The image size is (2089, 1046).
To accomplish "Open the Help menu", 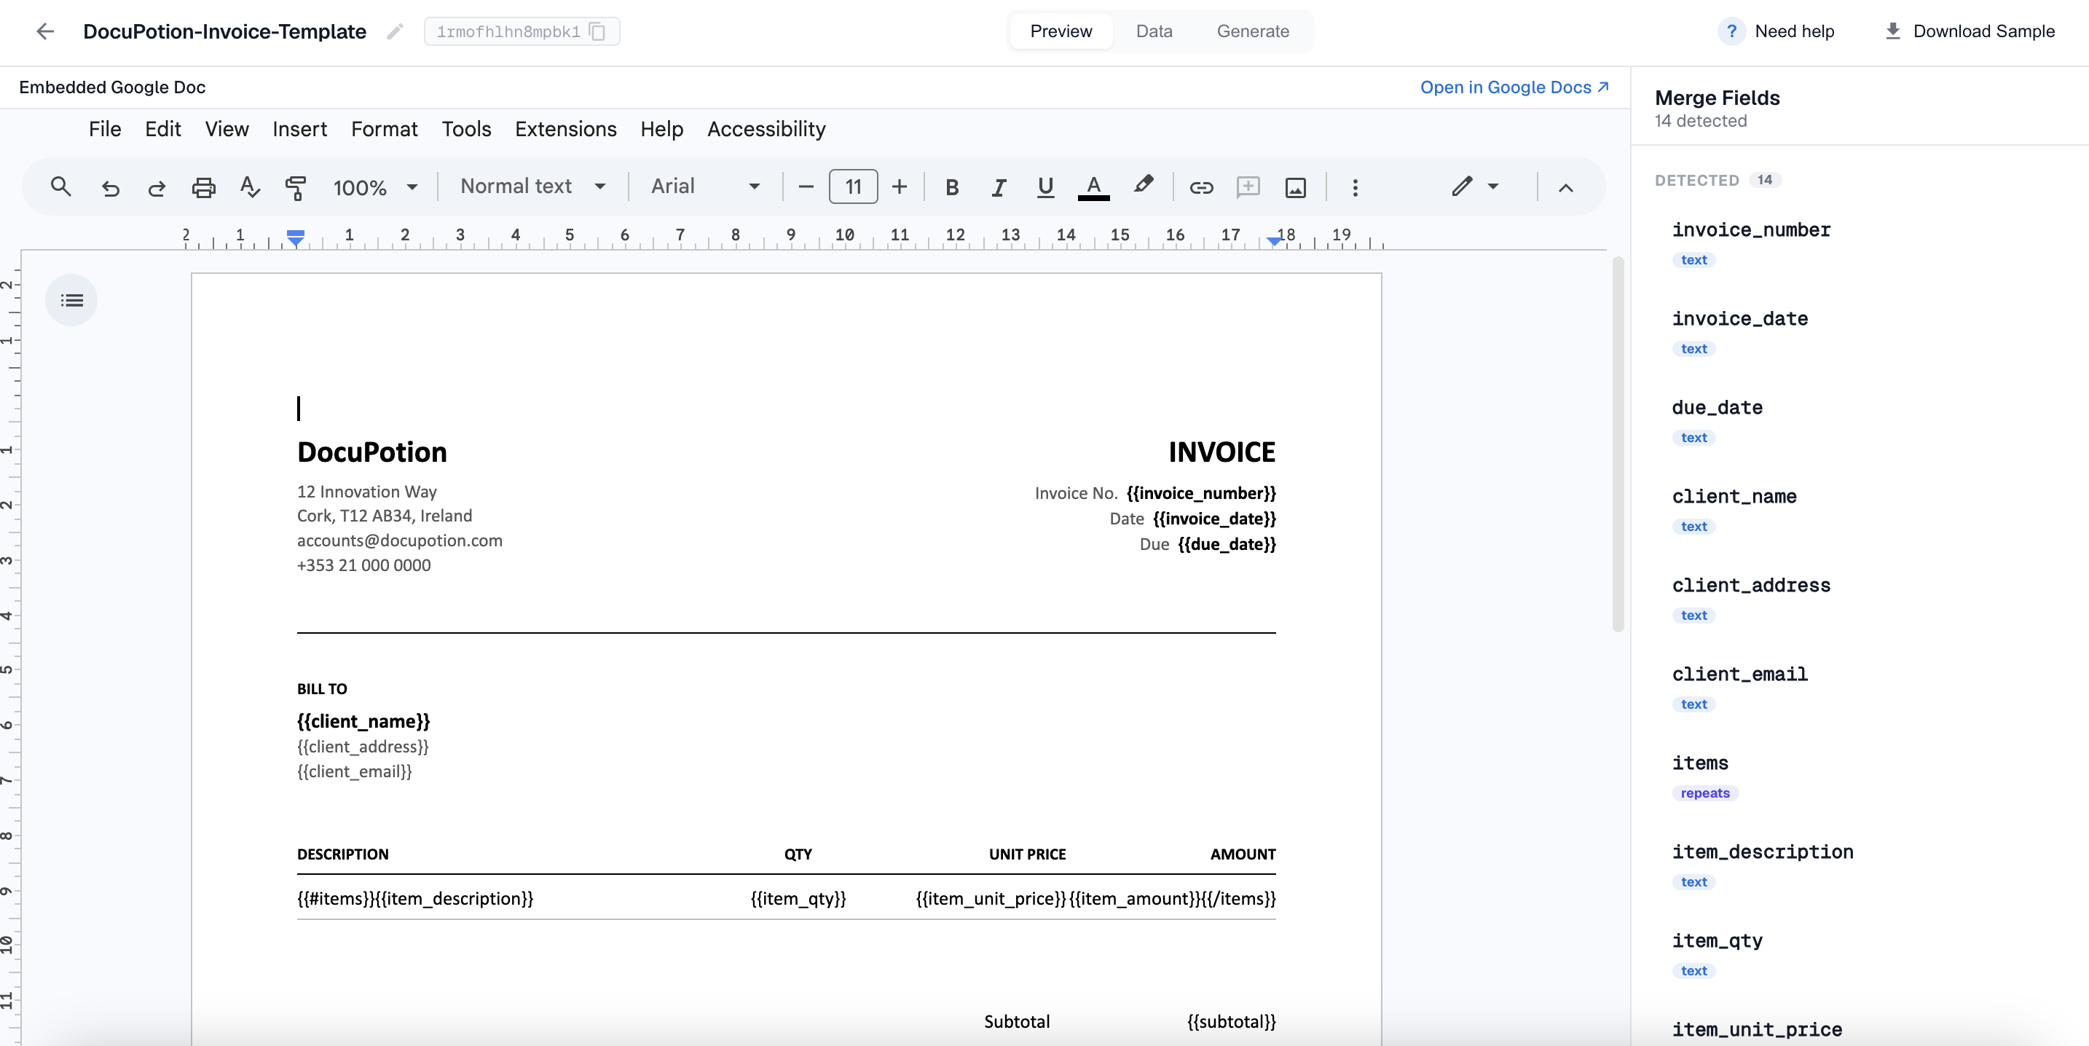I will click(661, 129).
